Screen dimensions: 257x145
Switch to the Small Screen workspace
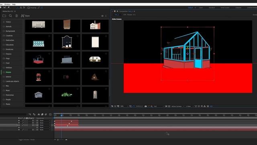pos(225,8)
